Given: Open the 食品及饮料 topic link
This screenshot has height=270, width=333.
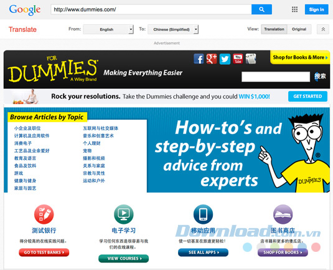Looking at the screenshot, I should tap(25, 166).
